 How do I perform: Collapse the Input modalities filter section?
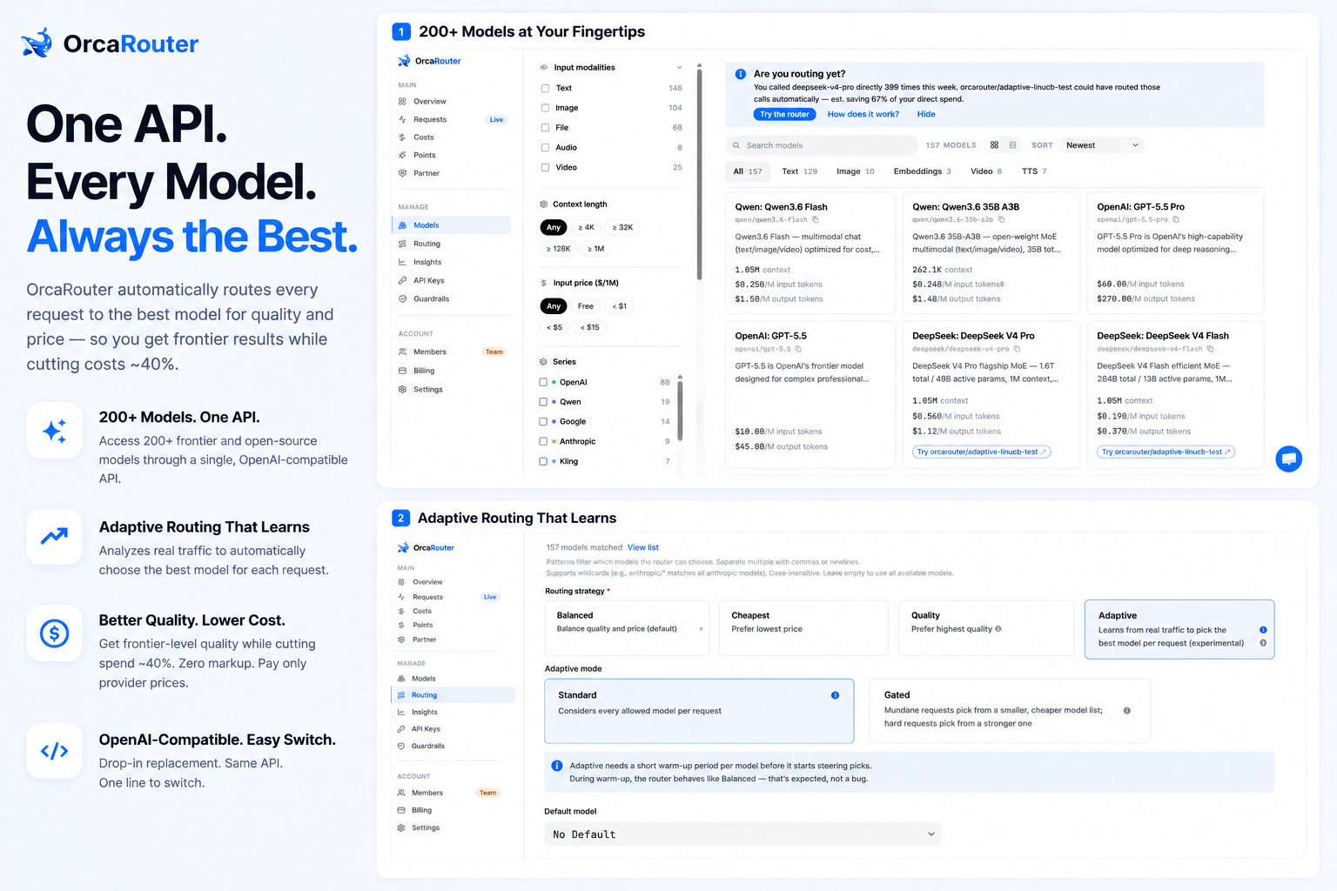point(679,67)
